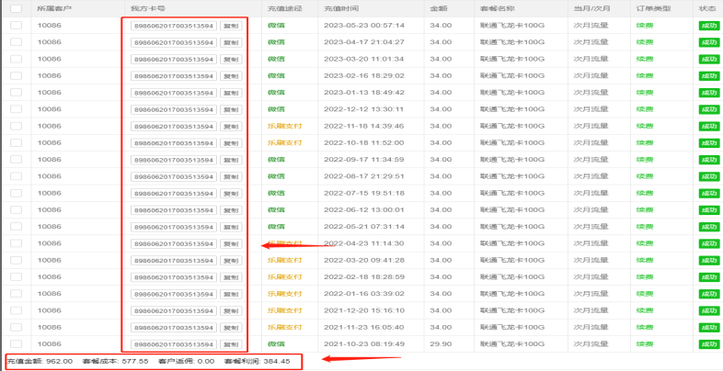The height and width of the screenshot is (371, 723).
Task: Click 34.00 amount in 2023-01-13 18:49:42 row
Action: click(441, 92)
